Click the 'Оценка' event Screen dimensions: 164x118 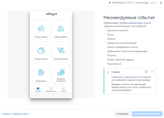[111, 39]
